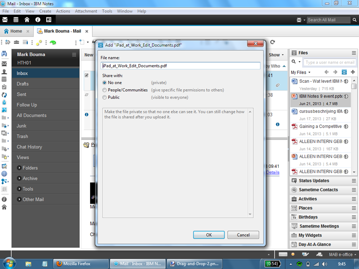This screenshot has width=359, height=269.
Task: Click Windows Start button
Action: pos(9,263)
